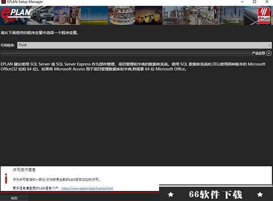
Task: Click the 许可技术信息 heading text
Action: pos(24,170)
